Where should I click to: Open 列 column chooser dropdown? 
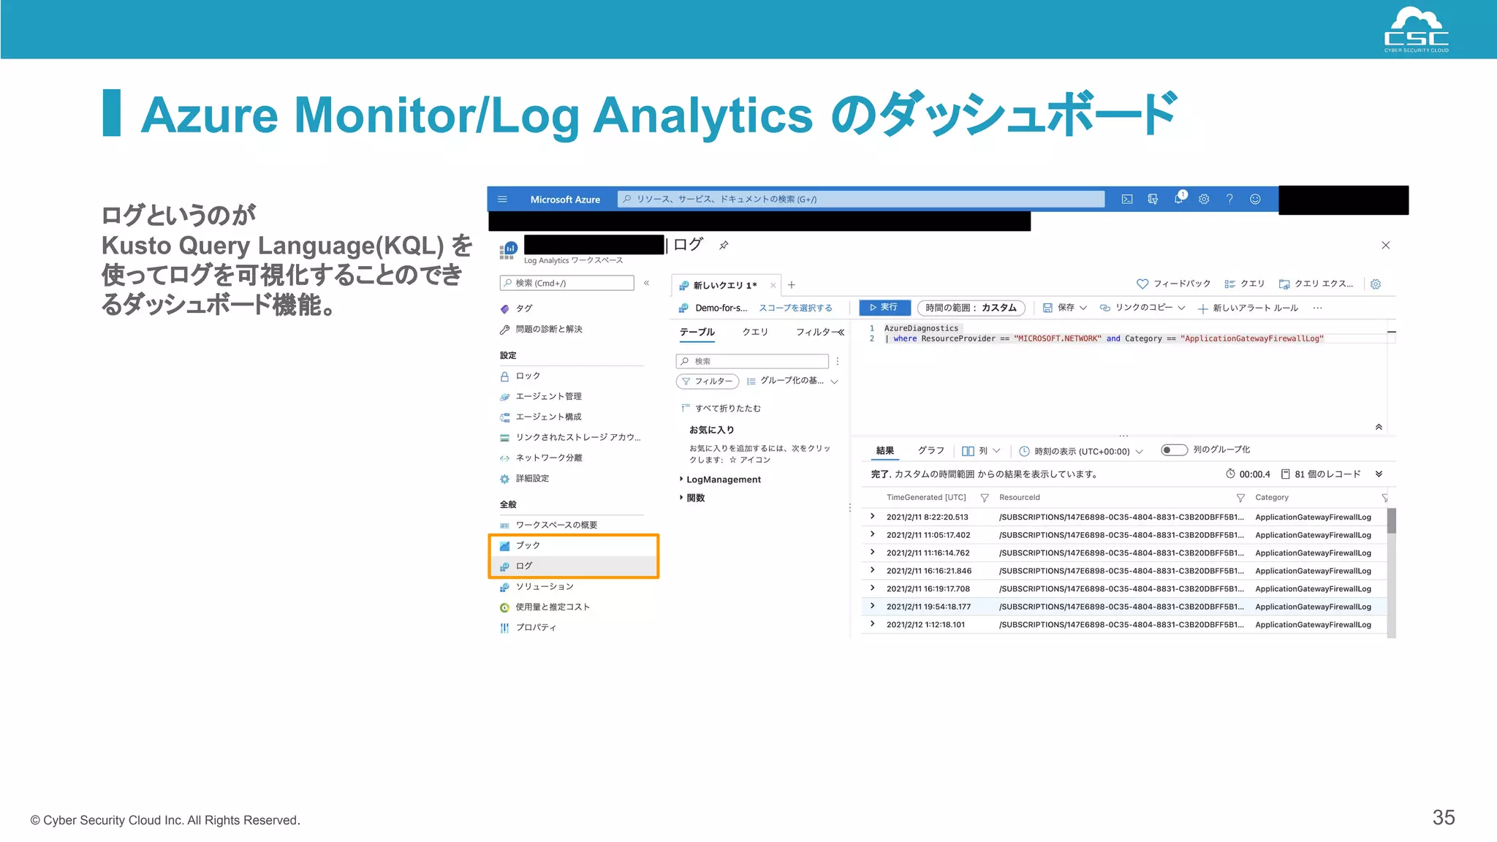click(x=981, y=451)
